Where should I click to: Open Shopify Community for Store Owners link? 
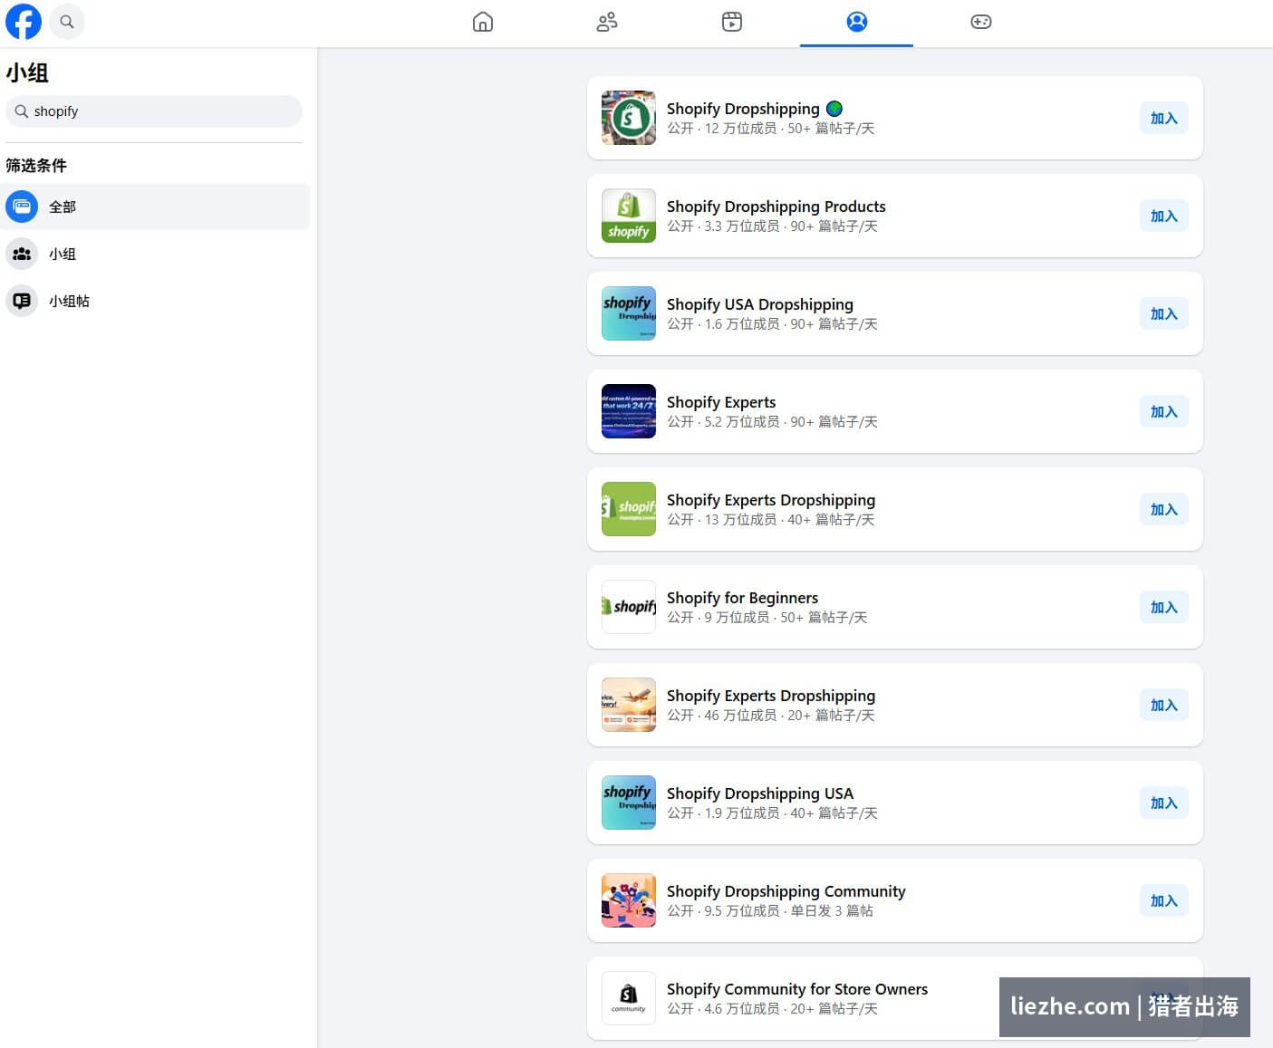[797, 989]
